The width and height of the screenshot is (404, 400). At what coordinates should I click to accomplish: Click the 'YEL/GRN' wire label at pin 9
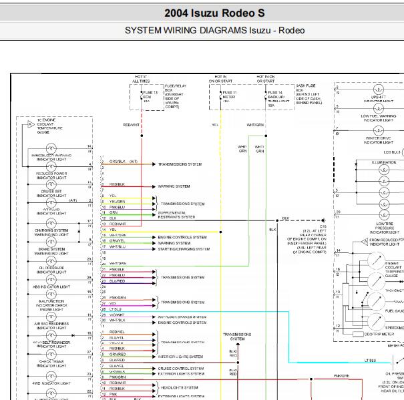[x=118, y=202]
